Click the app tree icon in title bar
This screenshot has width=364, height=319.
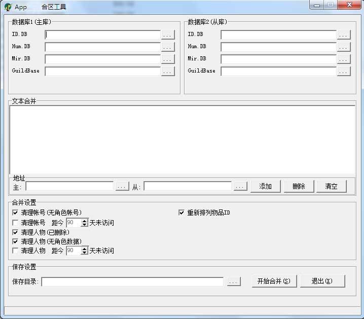(8, 7)
